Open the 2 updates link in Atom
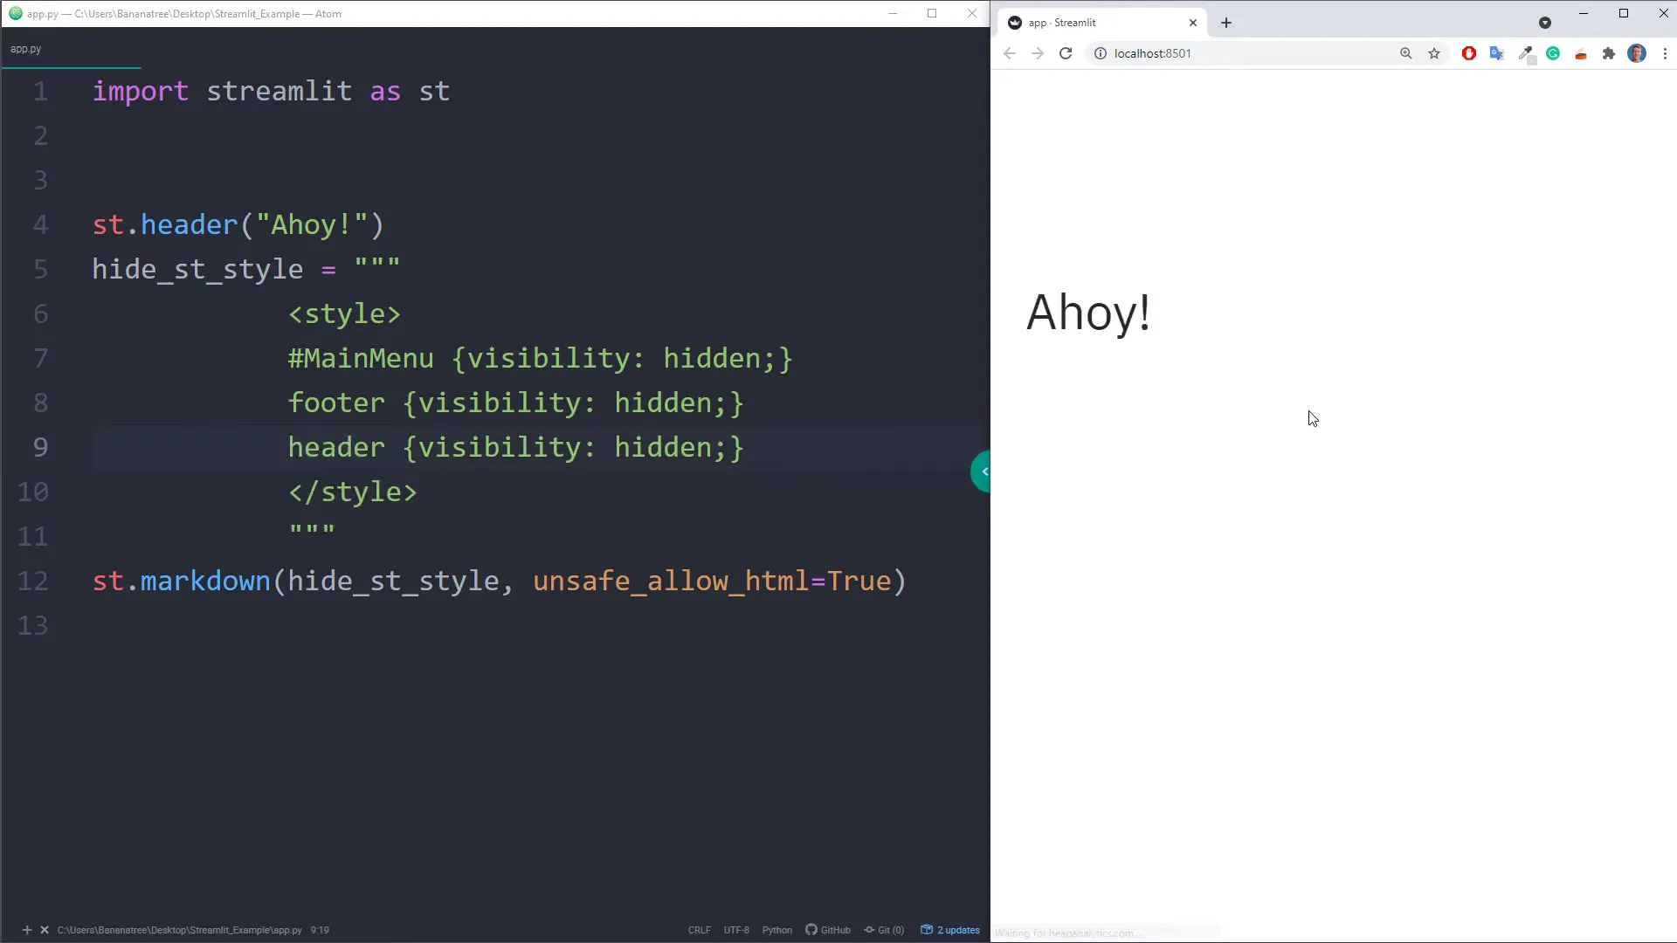 point(957,930)
